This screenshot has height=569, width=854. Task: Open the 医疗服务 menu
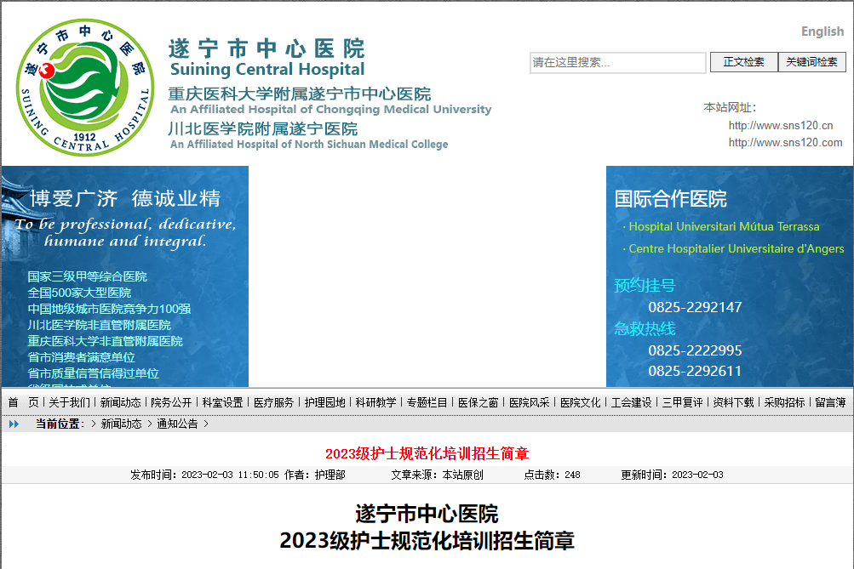274,402
